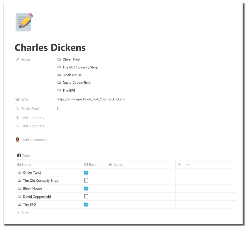Viewport: 246px width, 226px height.
Task: Open the Read column header menu
Action: (x=92, y=164)
